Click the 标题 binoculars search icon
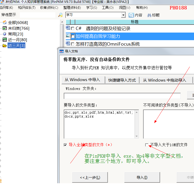 click(149, 15)
